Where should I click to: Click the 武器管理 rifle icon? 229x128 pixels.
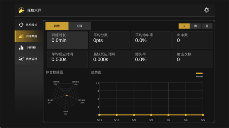pos(21,59)
